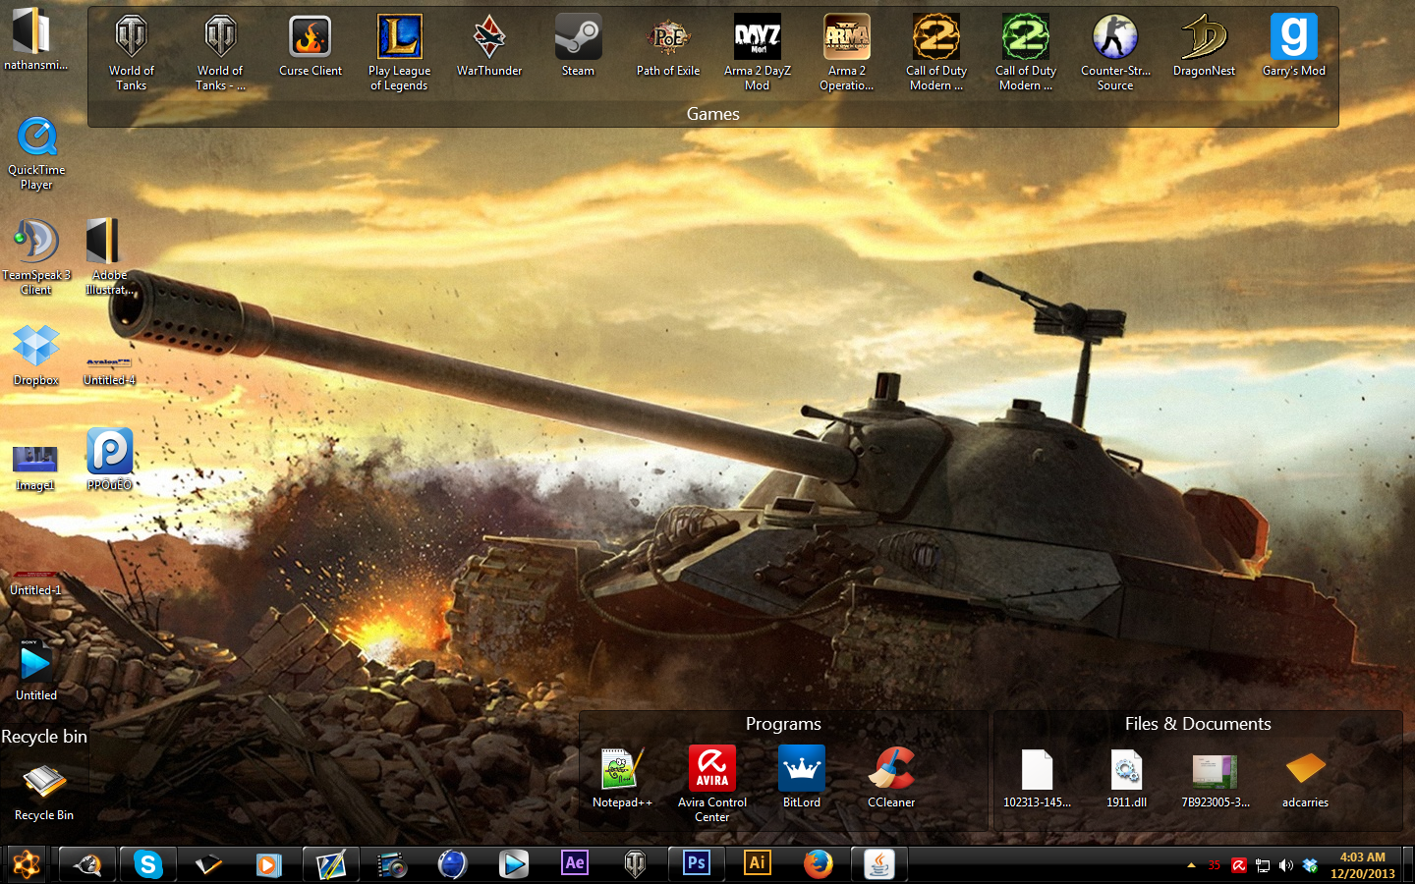Open CCleaner shortcut

pos(891,778)
